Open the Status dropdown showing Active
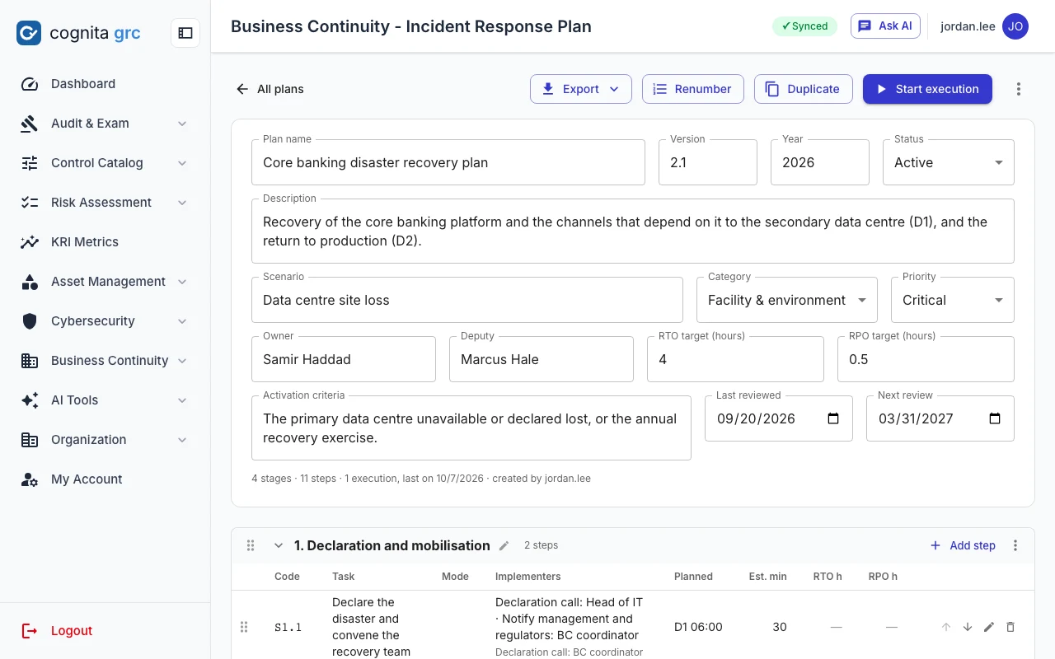Screen dimensions: 1055x659 pyautogui.click(x=949, y=162)
